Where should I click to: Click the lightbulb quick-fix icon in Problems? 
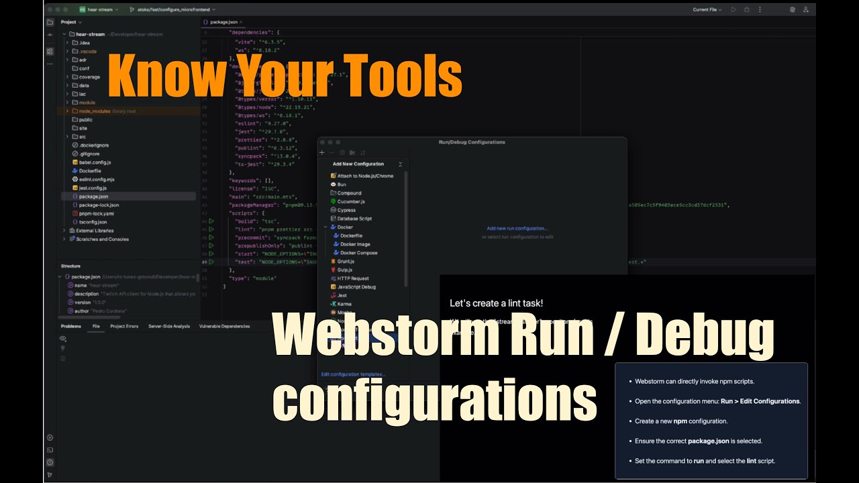click(63, 348)
